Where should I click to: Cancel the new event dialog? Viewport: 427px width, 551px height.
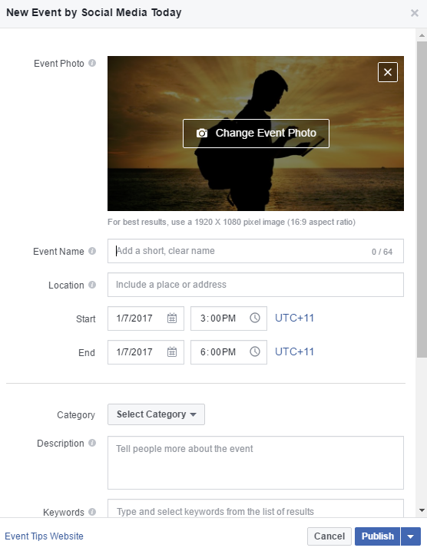tap(329, 536)
